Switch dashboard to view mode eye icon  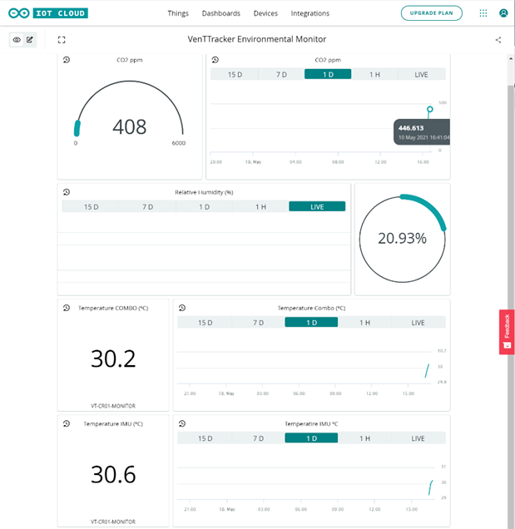pyautogui.click(x=17, y=40)
